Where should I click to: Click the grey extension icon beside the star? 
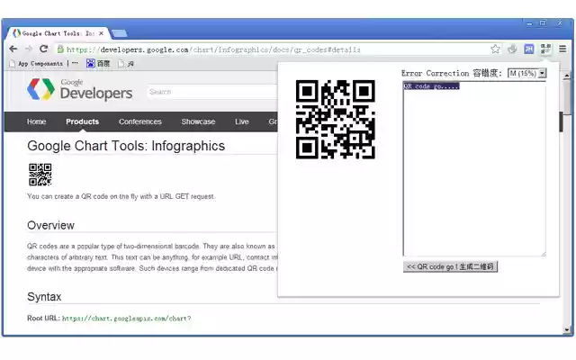pyautogui.click(x=512, y=49)
